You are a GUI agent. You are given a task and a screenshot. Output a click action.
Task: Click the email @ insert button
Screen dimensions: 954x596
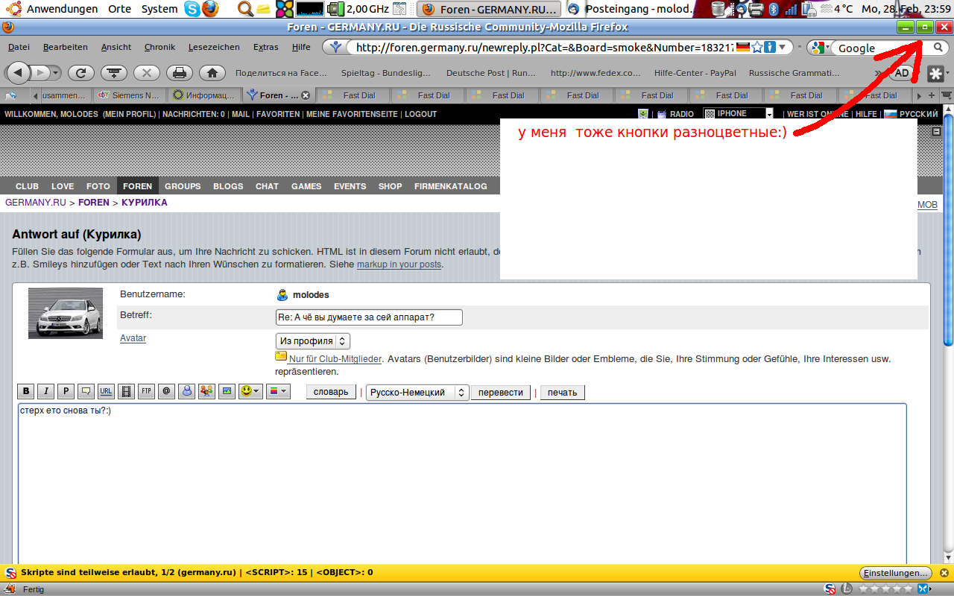coord(166,391)
